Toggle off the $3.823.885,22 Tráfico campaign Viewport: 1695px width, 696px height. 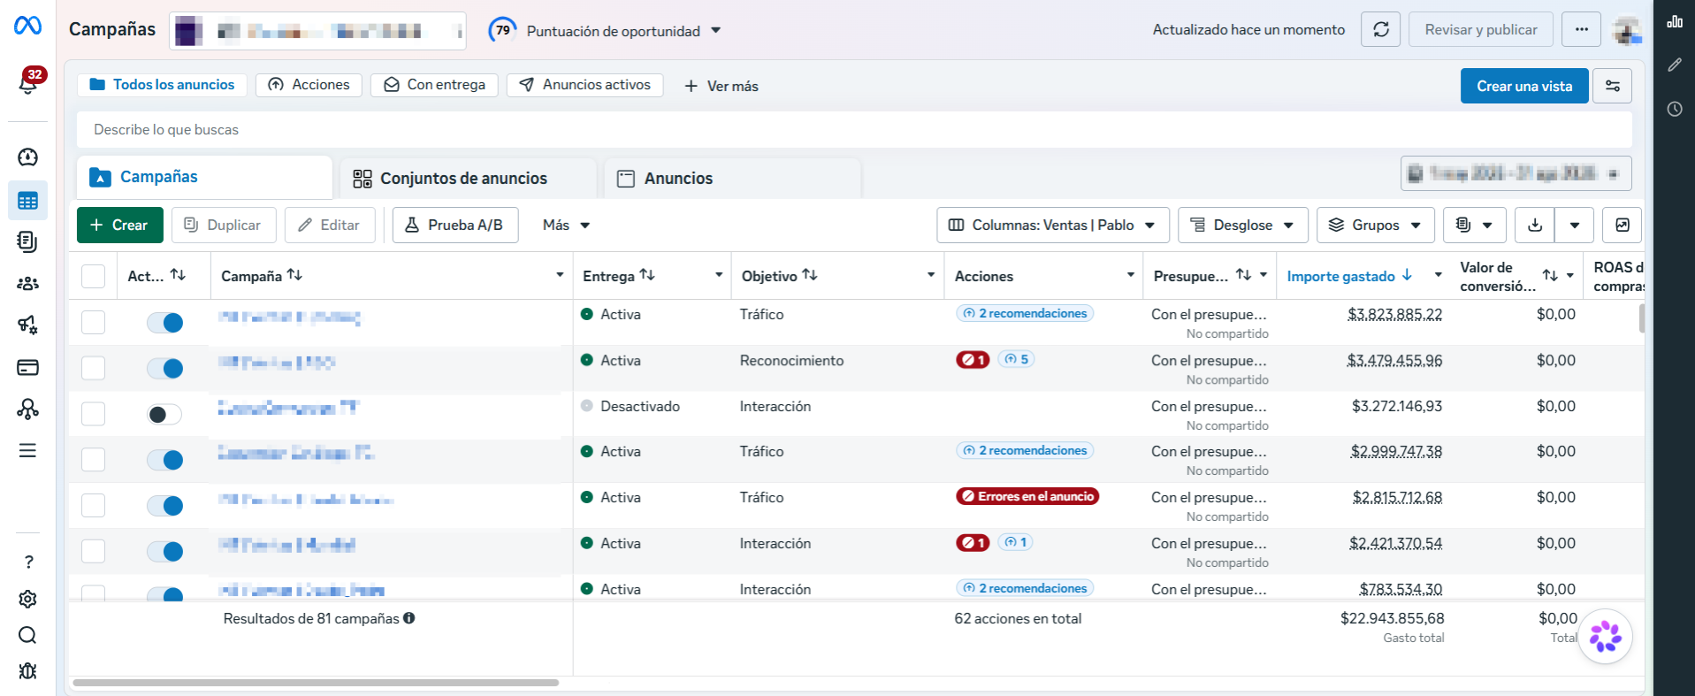(164, 323)
